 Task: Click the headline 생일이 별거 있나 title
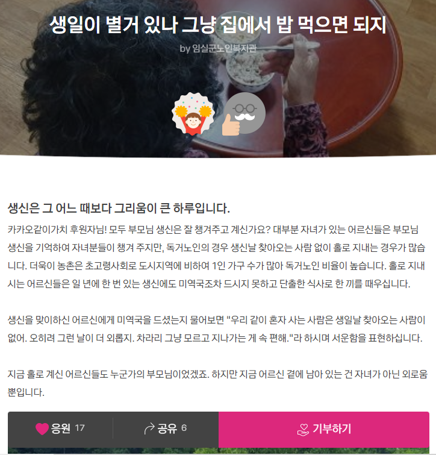coord(218,25)
